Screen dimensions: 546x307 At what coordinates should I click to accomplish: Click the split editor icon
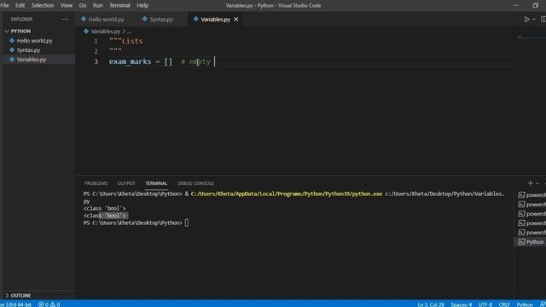pyautogui.click(x=543, y=20)
